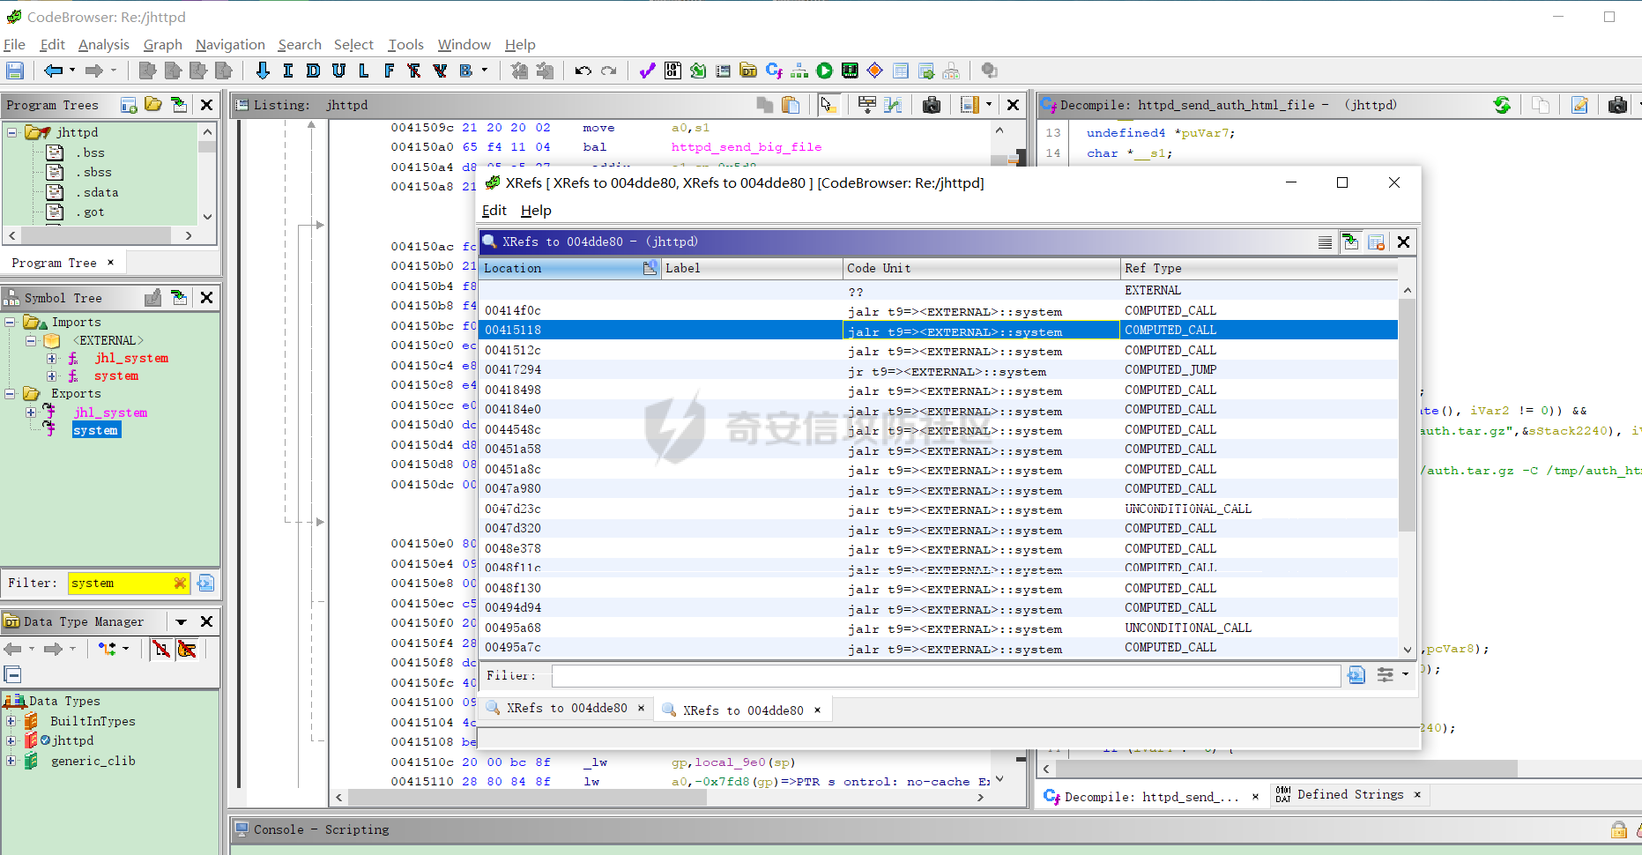This screenshot has width=1642, height=855.
Task: Open Edit menu in XRefs window
Action: (x=494, y=210)
